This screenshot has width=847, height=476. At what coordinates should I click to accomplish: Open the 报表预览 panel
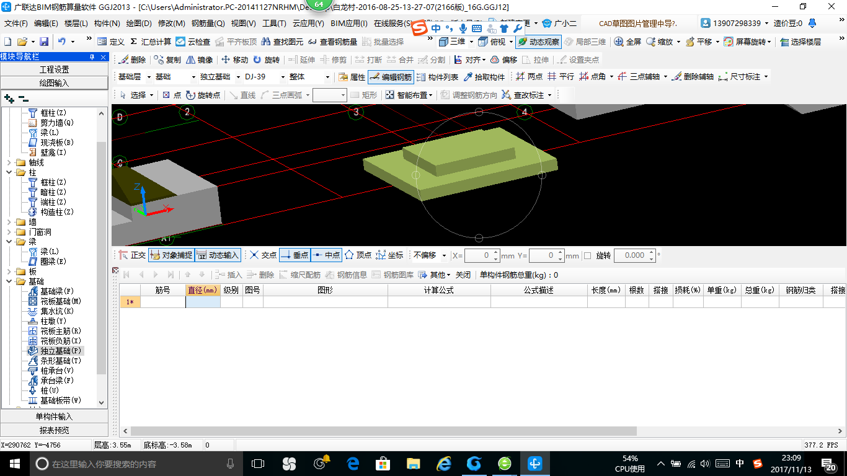pyautogui.click(x=54, y=430)
